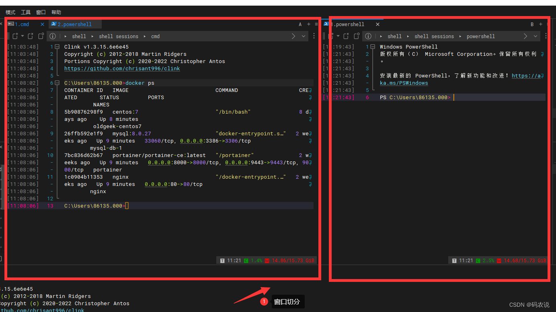Click 'oldgeek-centos7' container name
The height and width of the screenshot is (312, 556).
117,126
